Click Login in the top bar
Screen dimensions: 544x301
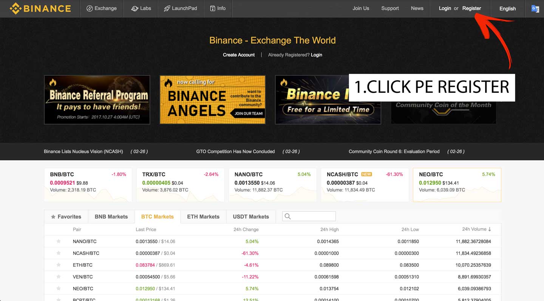pos(445,8)
